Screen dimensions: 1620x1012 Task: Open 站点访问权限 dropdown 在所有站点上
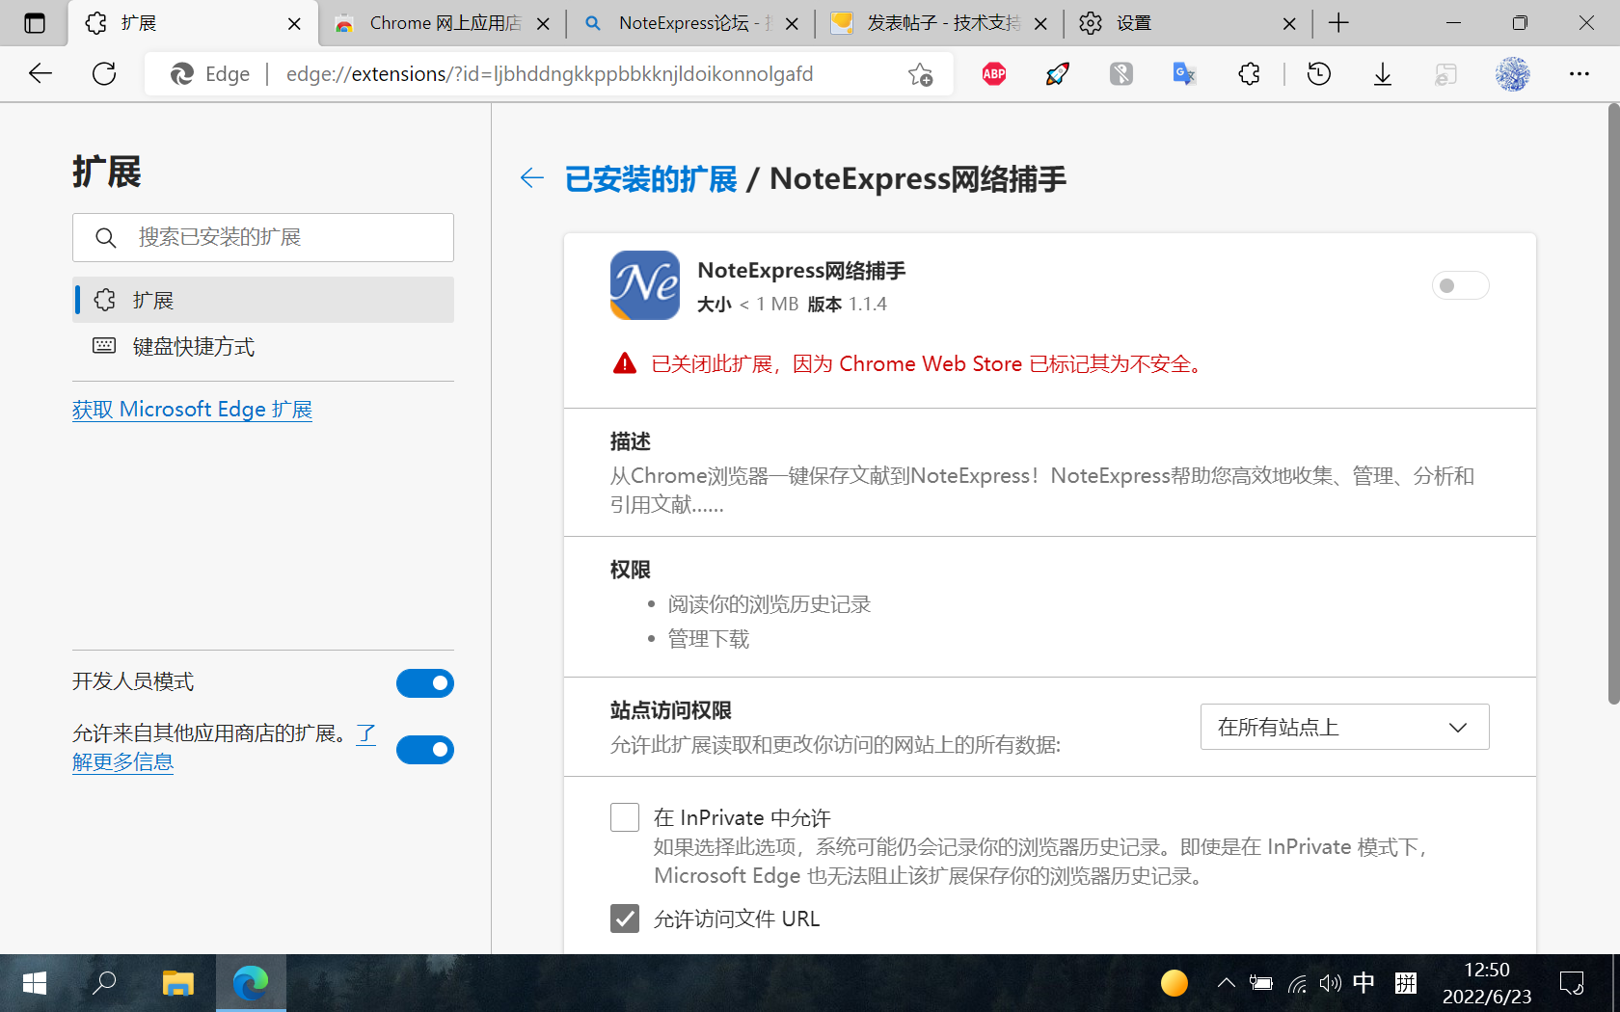(x=1344, y=727)
